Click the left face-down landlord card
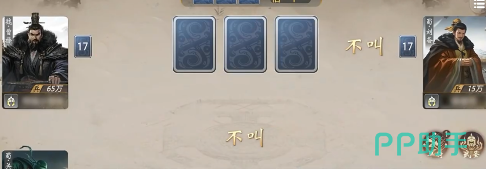 coord(194,44)
